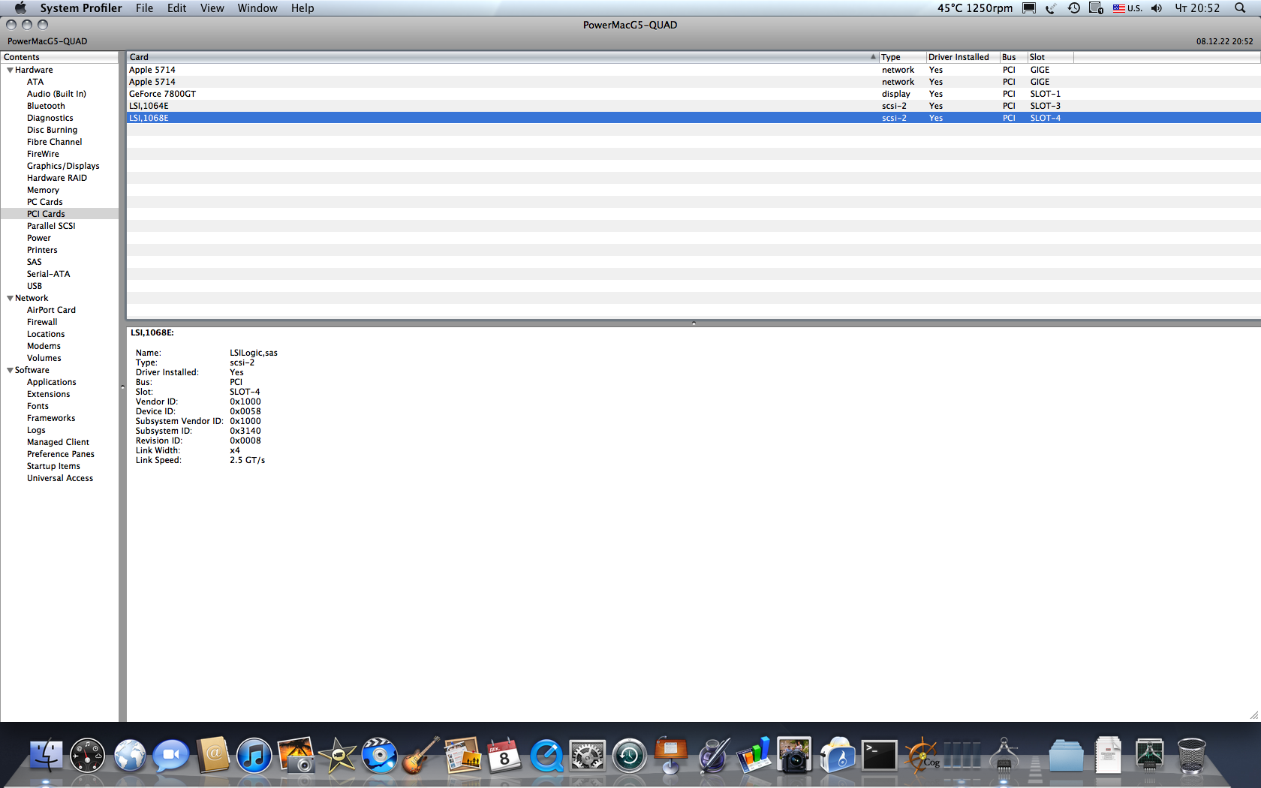Image resolution: width=1261 pixels, height=788 pixels.
Task: Open AirPort Card under Network
Action: click(x=51, y=310)
